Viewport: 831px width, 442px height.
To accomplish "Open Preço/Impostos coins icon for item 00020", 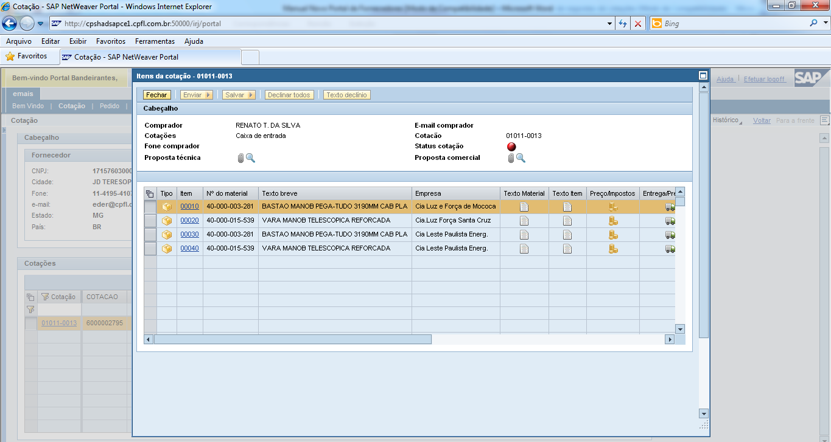I will tap(613, 221).
